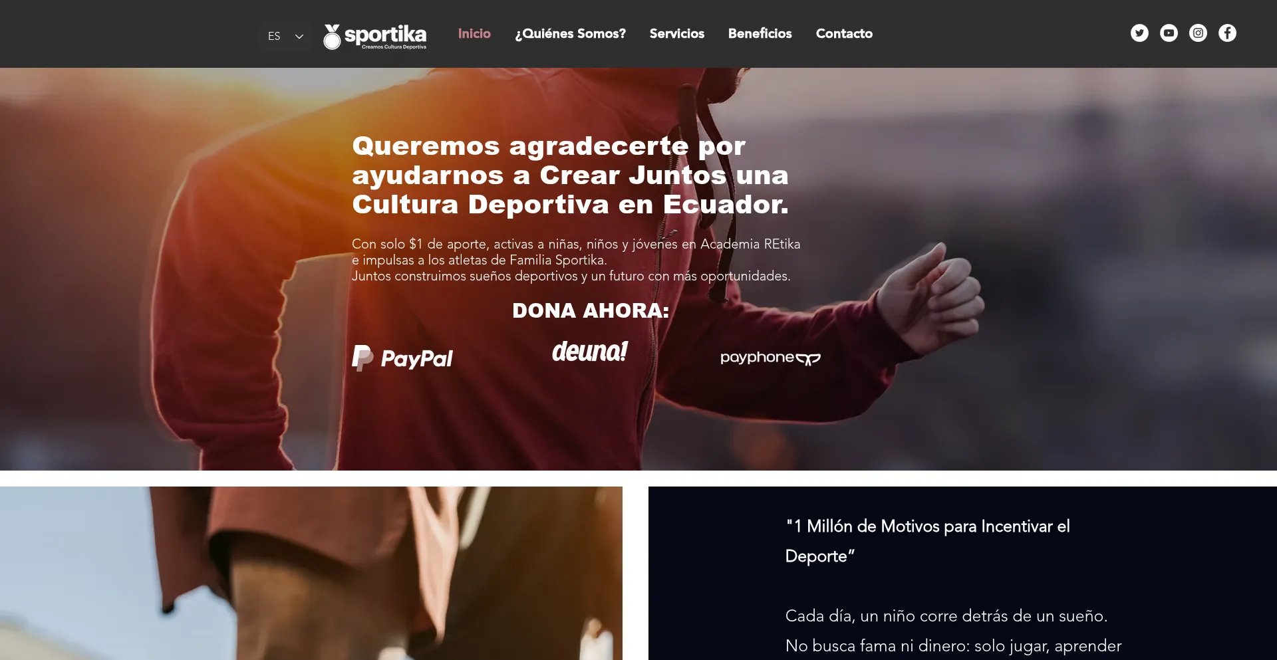The image size is (1277, 660).
Task: Open the ¿Quiénes Somos? menu item
Action: pyautogui.click(x=571, y=33)
